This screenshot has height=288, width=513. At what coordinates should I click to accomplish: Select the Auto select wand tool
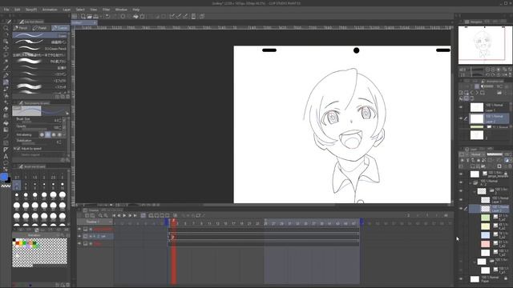coord(6,62)
